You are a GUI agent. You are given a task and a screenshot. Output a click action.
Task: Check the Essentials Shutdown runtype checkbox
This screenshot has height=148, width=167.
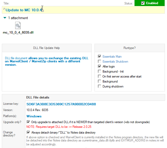click(99, 61)
